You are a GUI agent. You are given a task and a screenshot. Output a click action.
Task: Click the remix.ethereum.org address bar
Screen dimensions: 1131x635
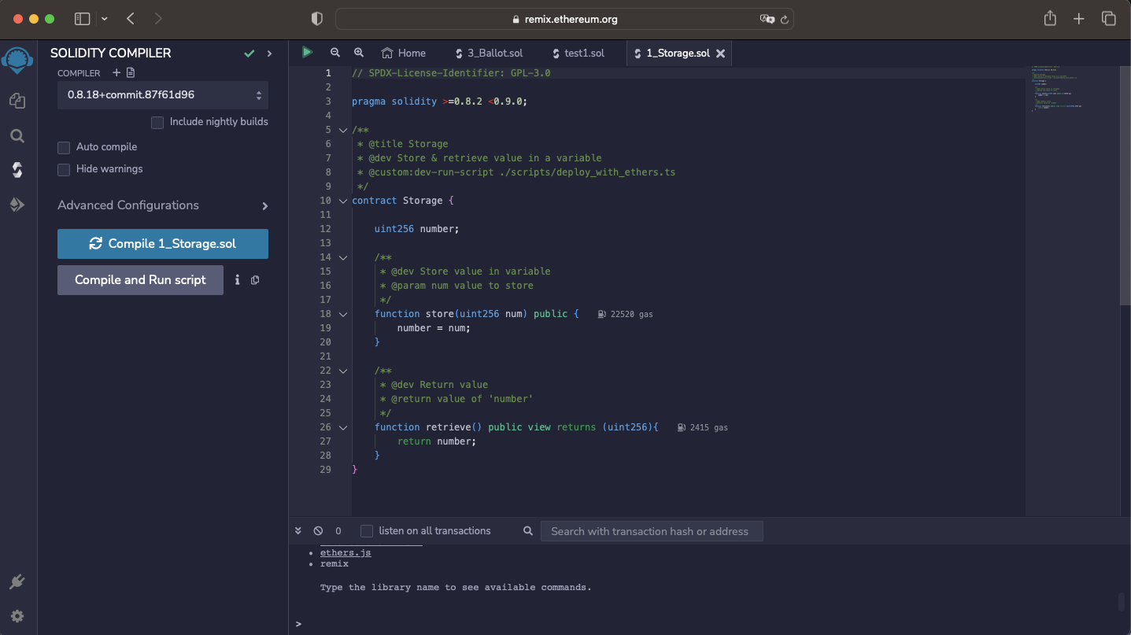(564, 19)
